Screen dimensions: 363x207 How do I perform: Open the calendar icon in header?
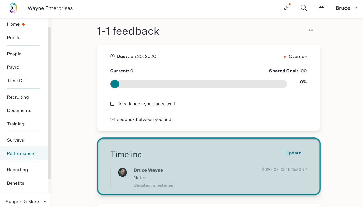321,8
